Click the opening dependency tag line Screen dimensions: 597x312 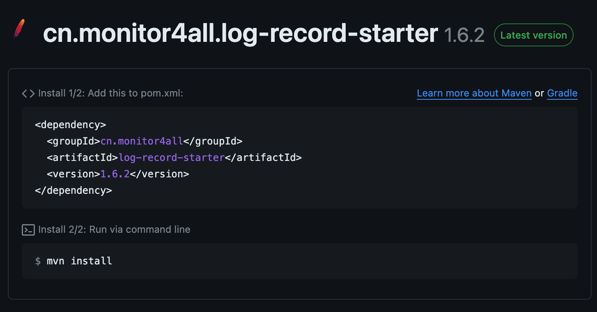click(71, 125)
